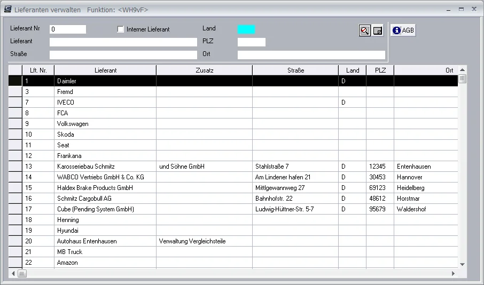Click the Entenhausen Ort cell
The image size is (484, 285).
click(426, 167)
